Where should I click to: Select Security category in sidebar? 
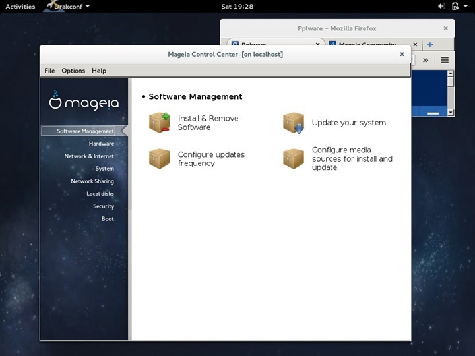(104, 206)
